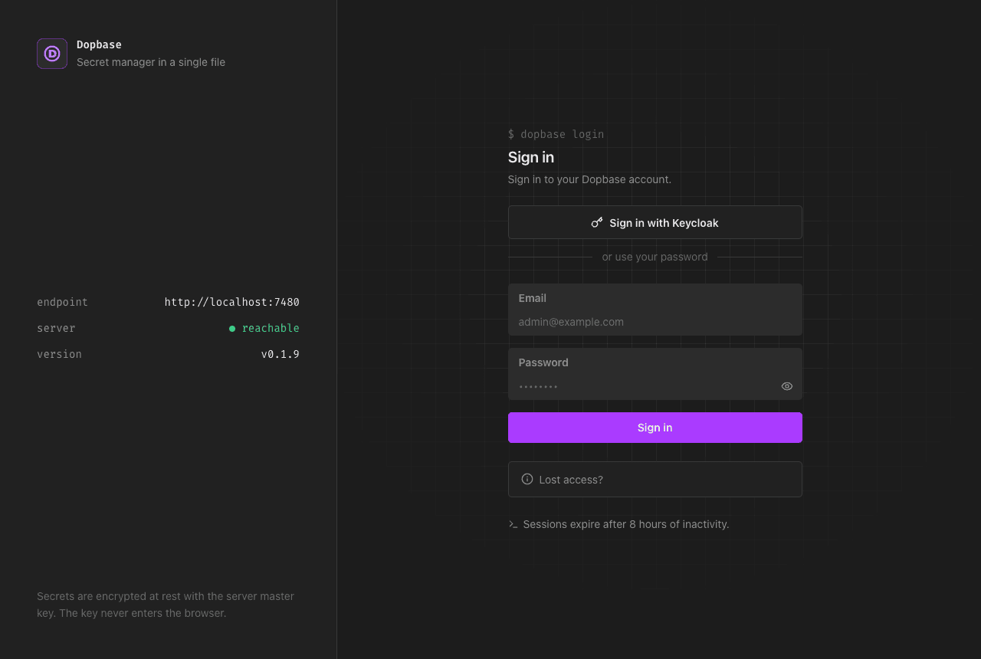This screenshot has height=659, width=981.
Task: Click the endpoint URL http://localhost:7480
Action: [231, 302]
